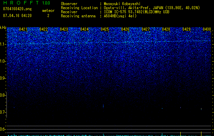
Task: Select the filename 0704160420.png
Action: coord(17,9)
